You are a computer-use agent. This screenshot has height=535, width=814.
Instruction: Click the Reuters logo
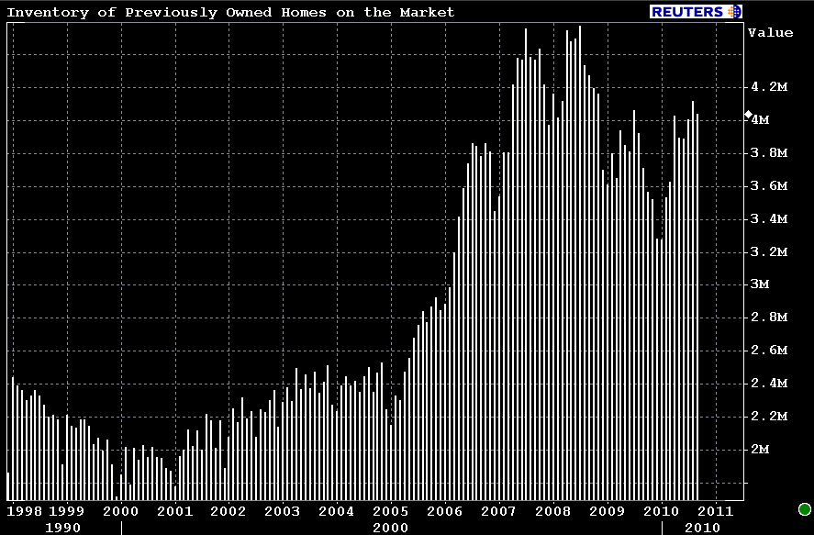(696, 11)
